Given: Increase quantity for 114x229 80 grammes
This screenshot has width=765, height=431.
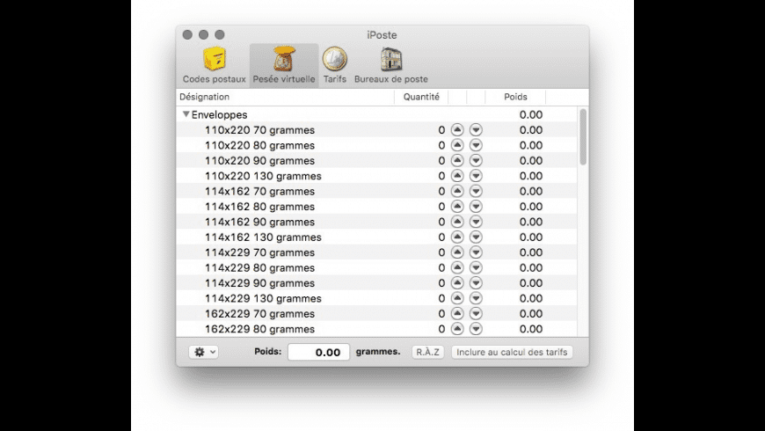Looking at the screenshot, I should (x=457, y=267).
